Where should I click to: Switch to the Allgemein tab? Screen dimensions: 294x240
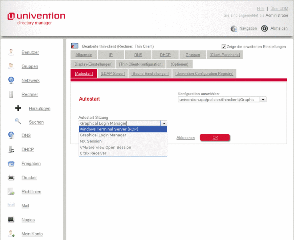point(84,55)
